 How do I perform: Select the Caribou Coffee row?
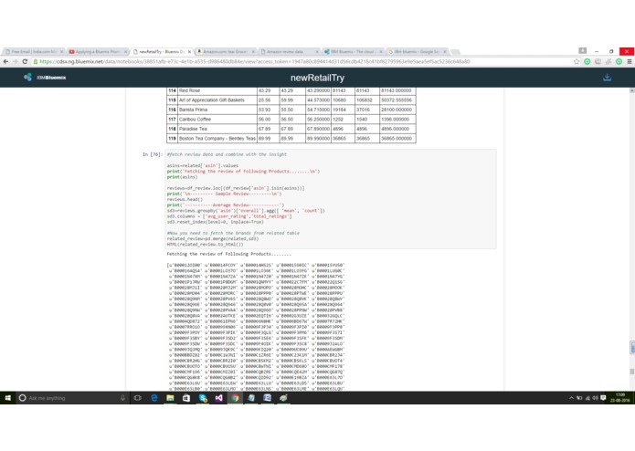(x=291, y=120)
